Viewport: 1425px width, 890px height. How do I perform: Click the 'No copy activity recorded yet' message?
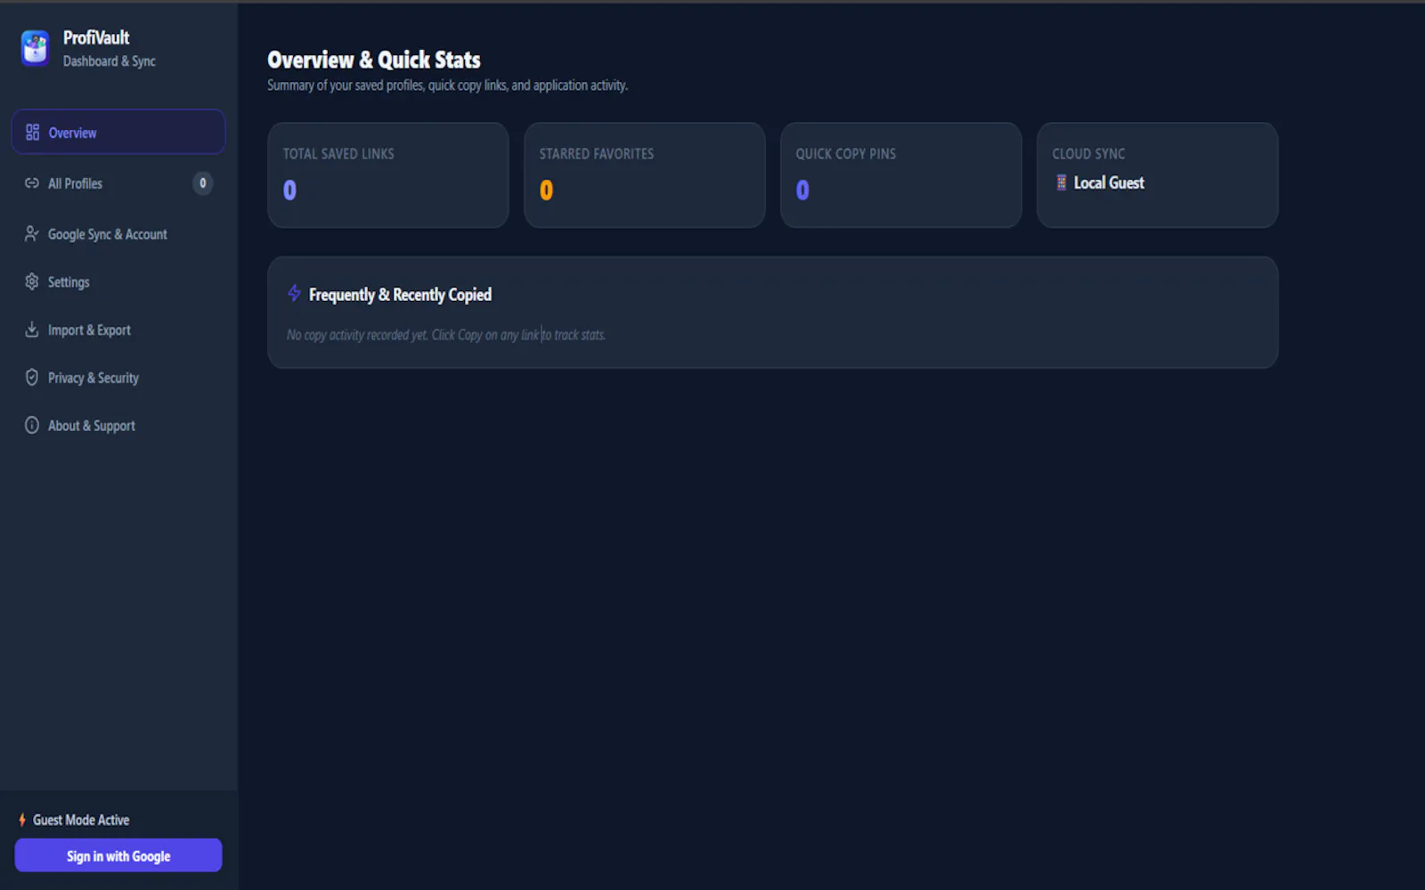coord(446,335)
